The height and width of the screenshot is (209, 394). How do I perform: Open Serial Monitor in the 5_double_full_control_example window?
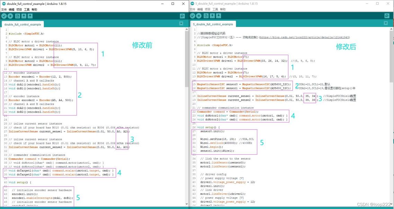pos(387,16)
